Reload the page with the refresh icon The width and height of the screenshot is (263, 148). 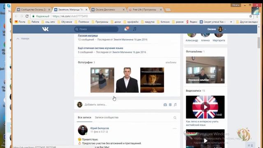click(27, 16)
